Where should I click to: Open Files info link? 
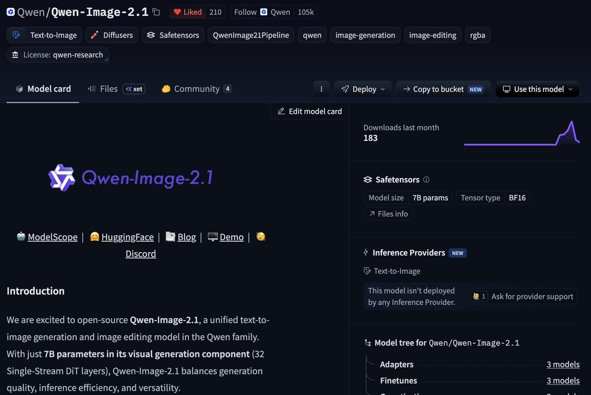click(x=388, y=214)
